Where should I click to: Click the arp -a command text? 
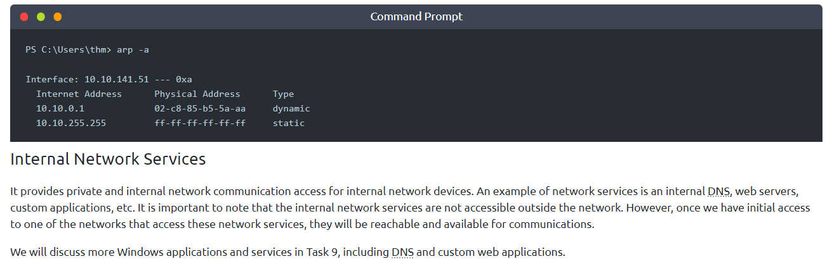[133, 49]
